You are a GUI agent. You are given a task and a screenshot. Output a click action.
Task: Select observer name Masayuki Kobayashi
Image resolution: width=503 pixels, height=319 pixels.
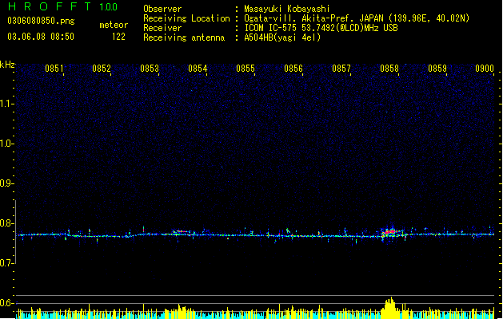pos(287,9)
